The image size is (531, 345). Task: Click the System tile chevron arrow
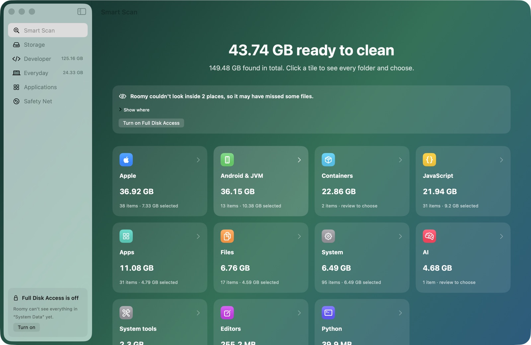click(x=400, y=237)
